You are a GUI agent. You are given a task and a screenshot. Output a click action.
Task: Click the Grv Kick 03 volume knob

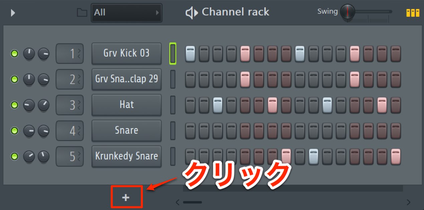coord(43,54)
